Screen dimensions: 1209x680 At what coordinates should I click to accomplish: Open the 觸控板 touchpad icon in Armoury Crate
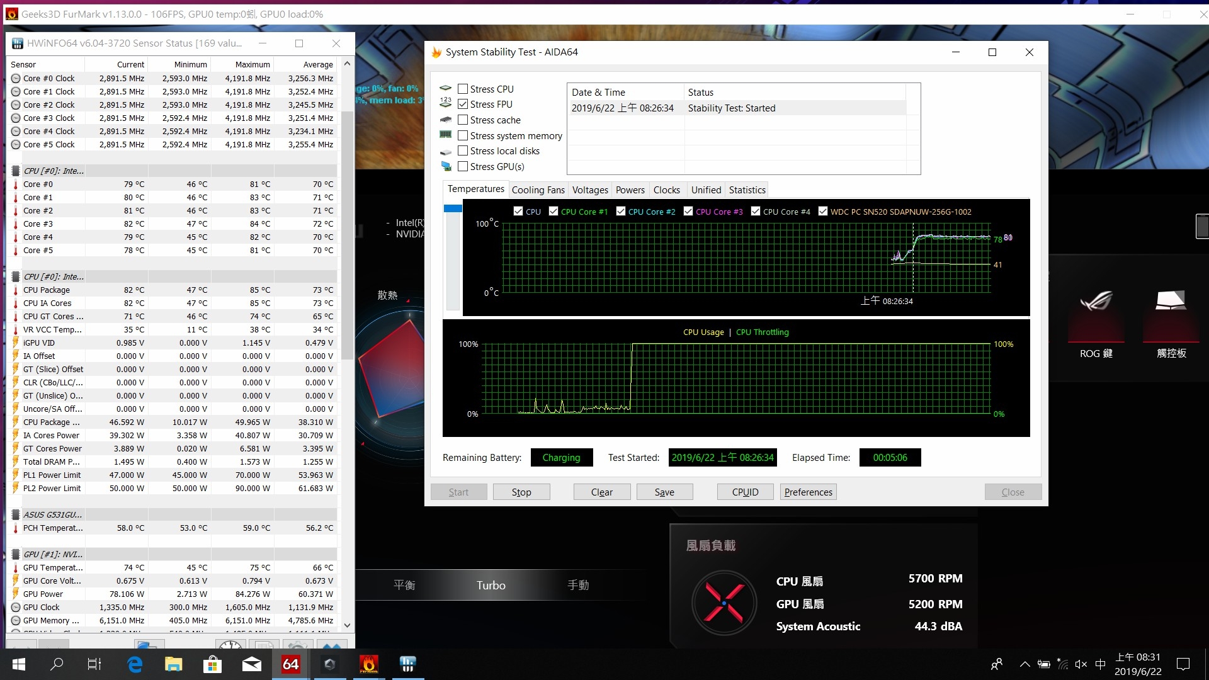(x=1171, y=300)
